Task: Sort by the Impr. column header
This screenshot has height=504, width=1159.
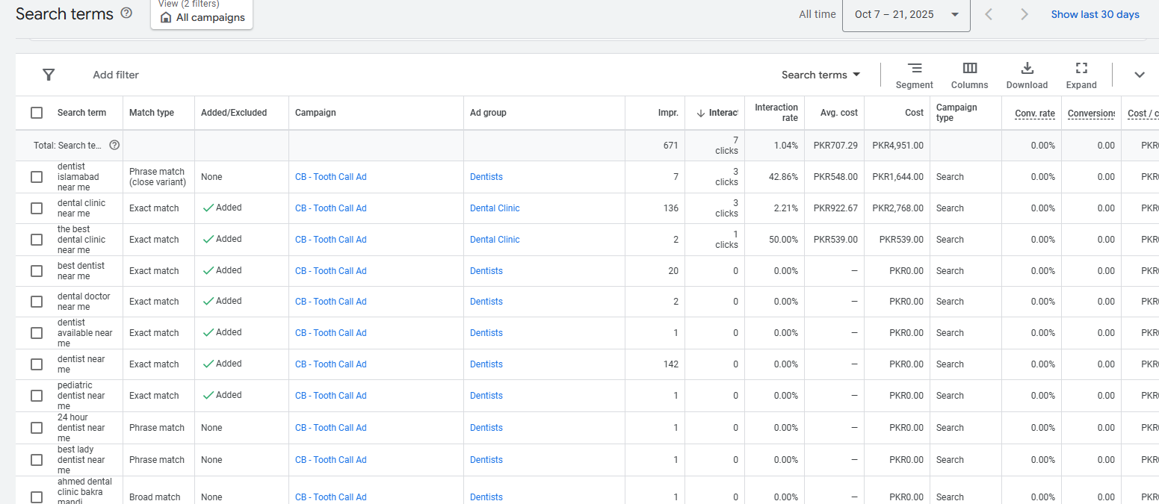Action: pos(668,113)
